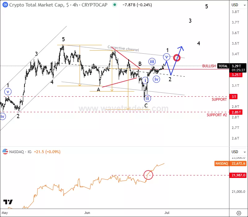The image size is (248, 217).
Task: Click the red circle marker on crypto chart
Action: [177, 58]
